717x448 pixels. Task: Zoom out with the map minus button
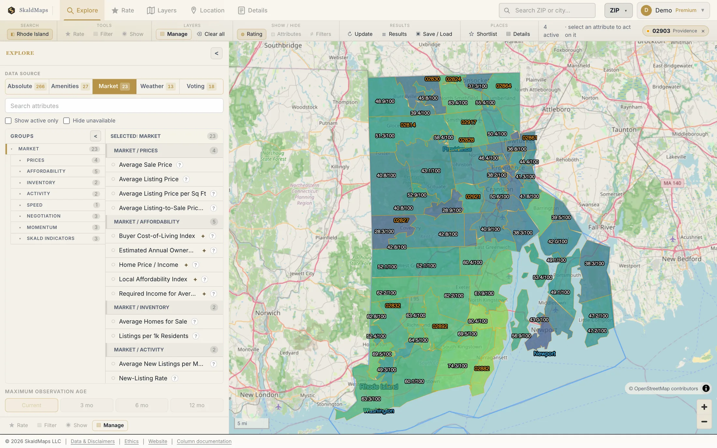tap(704, 422)
